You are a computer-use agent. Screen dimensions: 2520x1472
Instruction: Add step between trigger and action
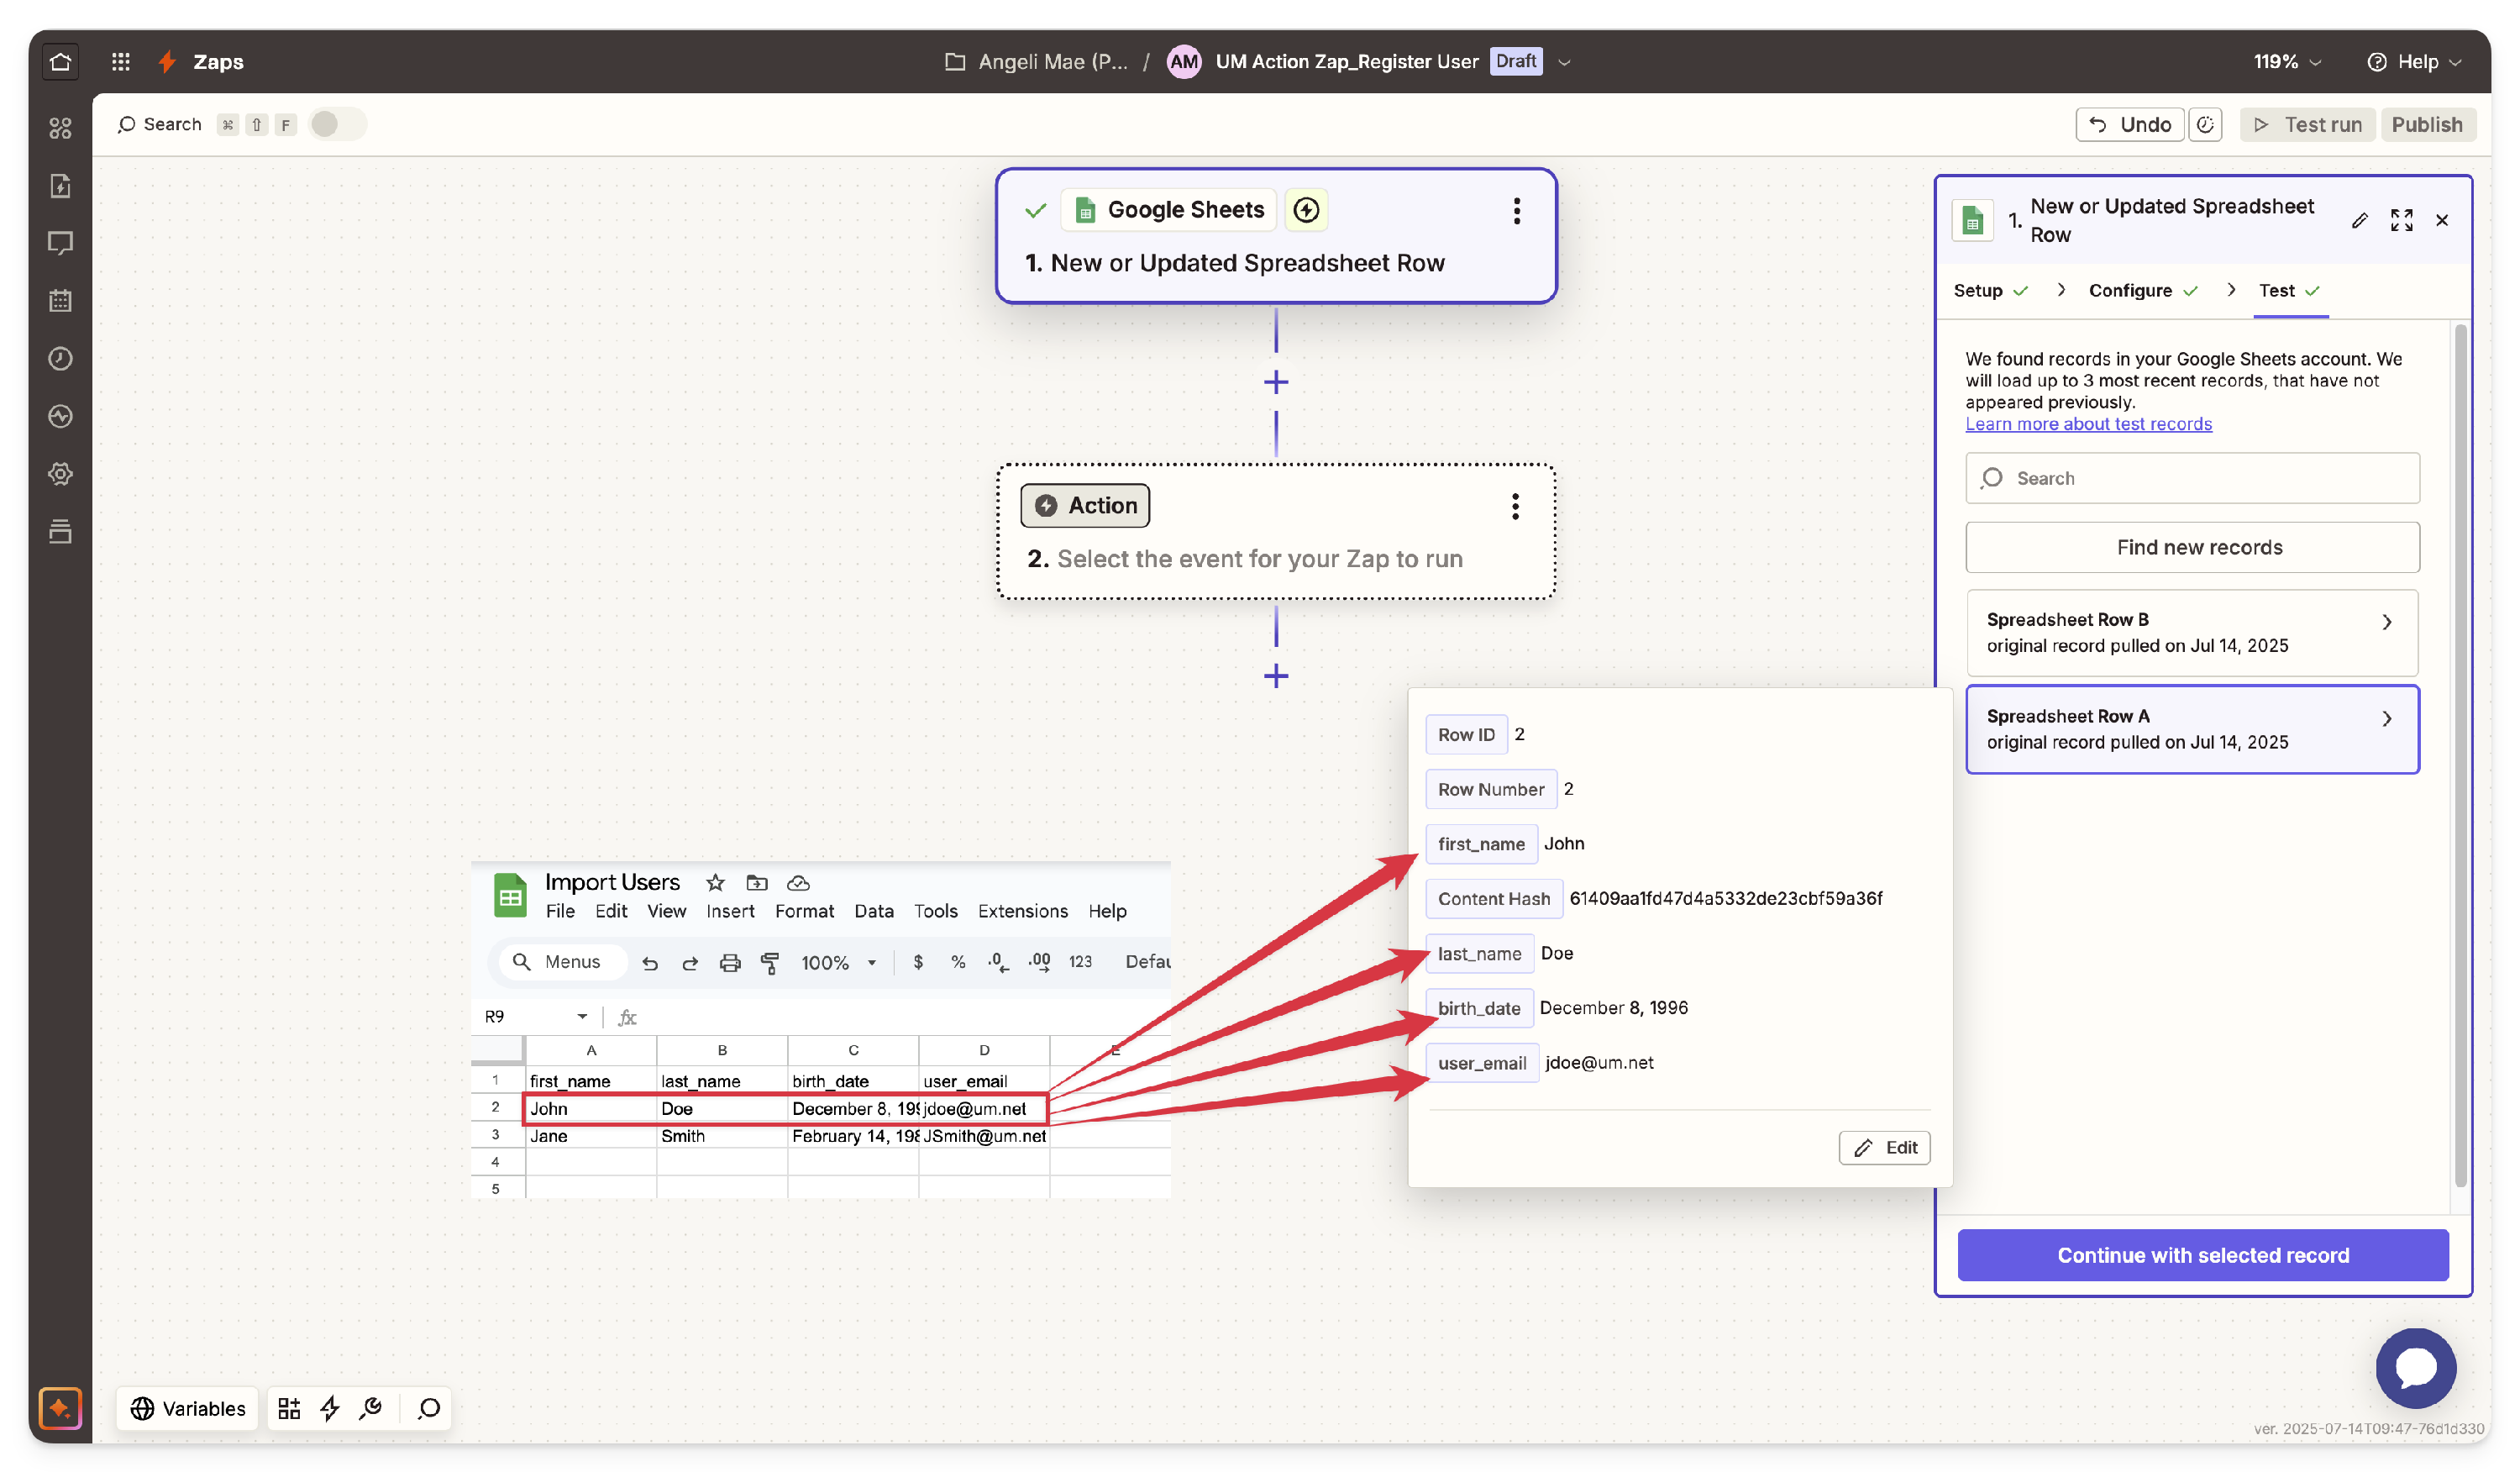point(1276,382)
